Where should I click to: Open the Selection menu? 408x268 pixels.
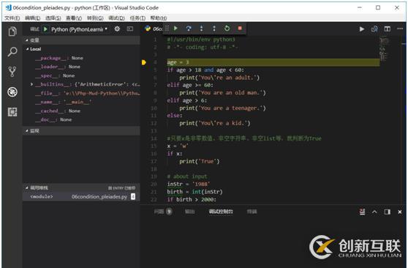[53, 18]
